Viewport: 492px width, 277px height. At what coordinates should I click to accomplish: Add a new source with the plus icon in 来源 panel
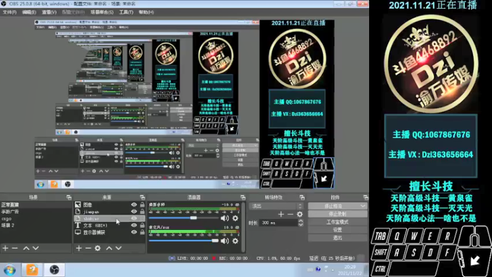coord(79,248)
